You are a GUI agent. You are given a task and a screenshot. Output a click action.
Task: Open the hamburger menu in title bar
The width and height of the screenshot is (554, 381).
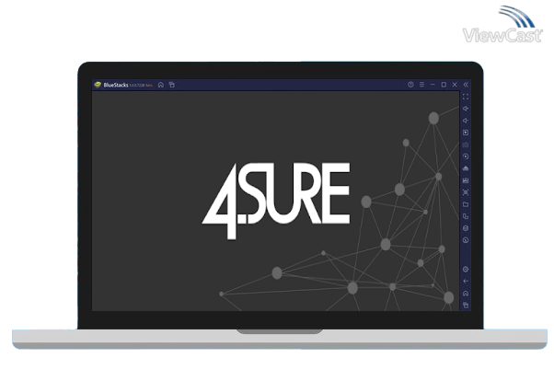point(421,85)
